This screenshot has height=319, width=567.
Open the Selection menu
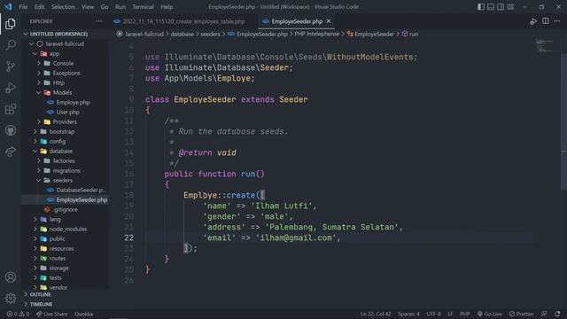pyautogui.click(x=63, y=7)
